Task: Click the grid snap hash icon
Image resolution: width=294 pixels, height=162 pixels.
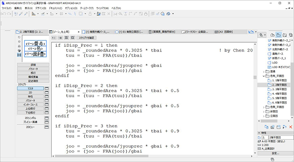Action: click(61, 14)
